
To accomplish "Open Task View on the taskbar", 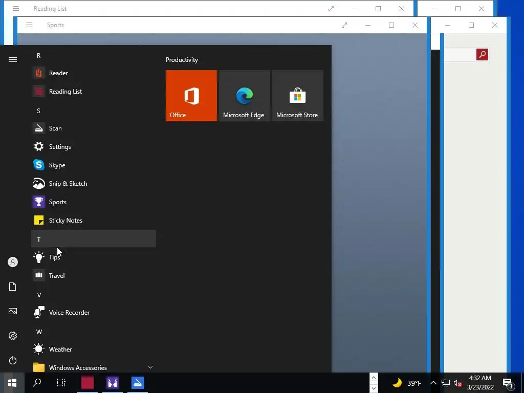I will (x=61, y=383).
